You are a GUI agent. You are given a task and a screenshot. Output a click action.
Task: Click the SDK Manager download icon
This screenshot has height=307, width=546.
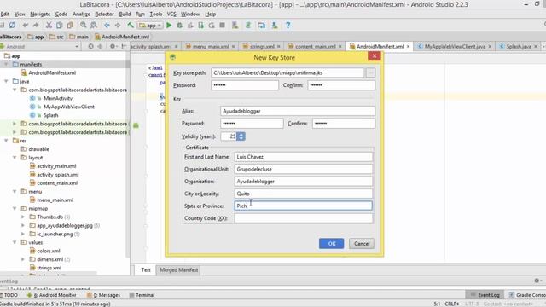coord(275,25)
